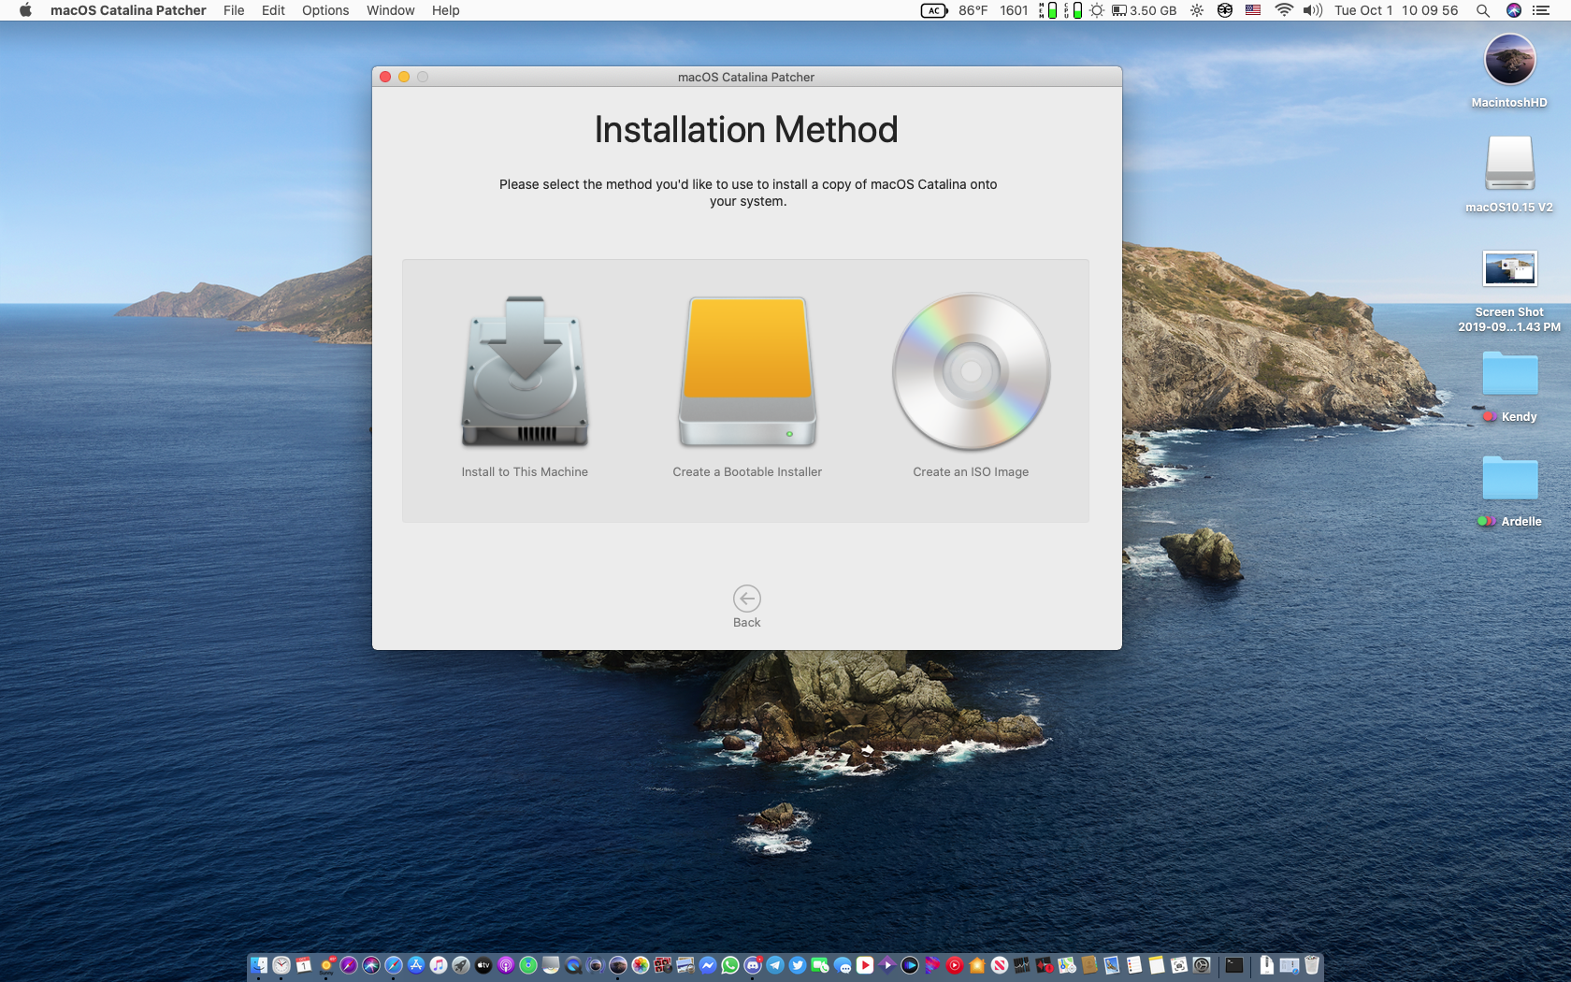Open Siri from the menu bar
1571x982 pixels.
tap(1514, 10)
